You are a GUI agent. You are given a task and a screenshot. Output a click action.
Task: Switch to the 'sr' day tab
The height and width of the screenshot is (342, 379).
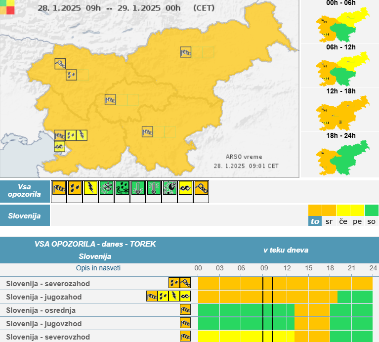[x=329, y=221]
